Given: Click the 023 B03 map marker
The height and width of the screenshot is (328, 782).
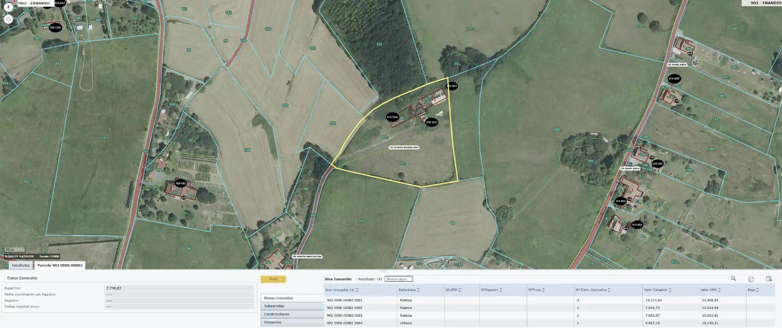Looking at the screenshot, I should click(x=59, y=3).
